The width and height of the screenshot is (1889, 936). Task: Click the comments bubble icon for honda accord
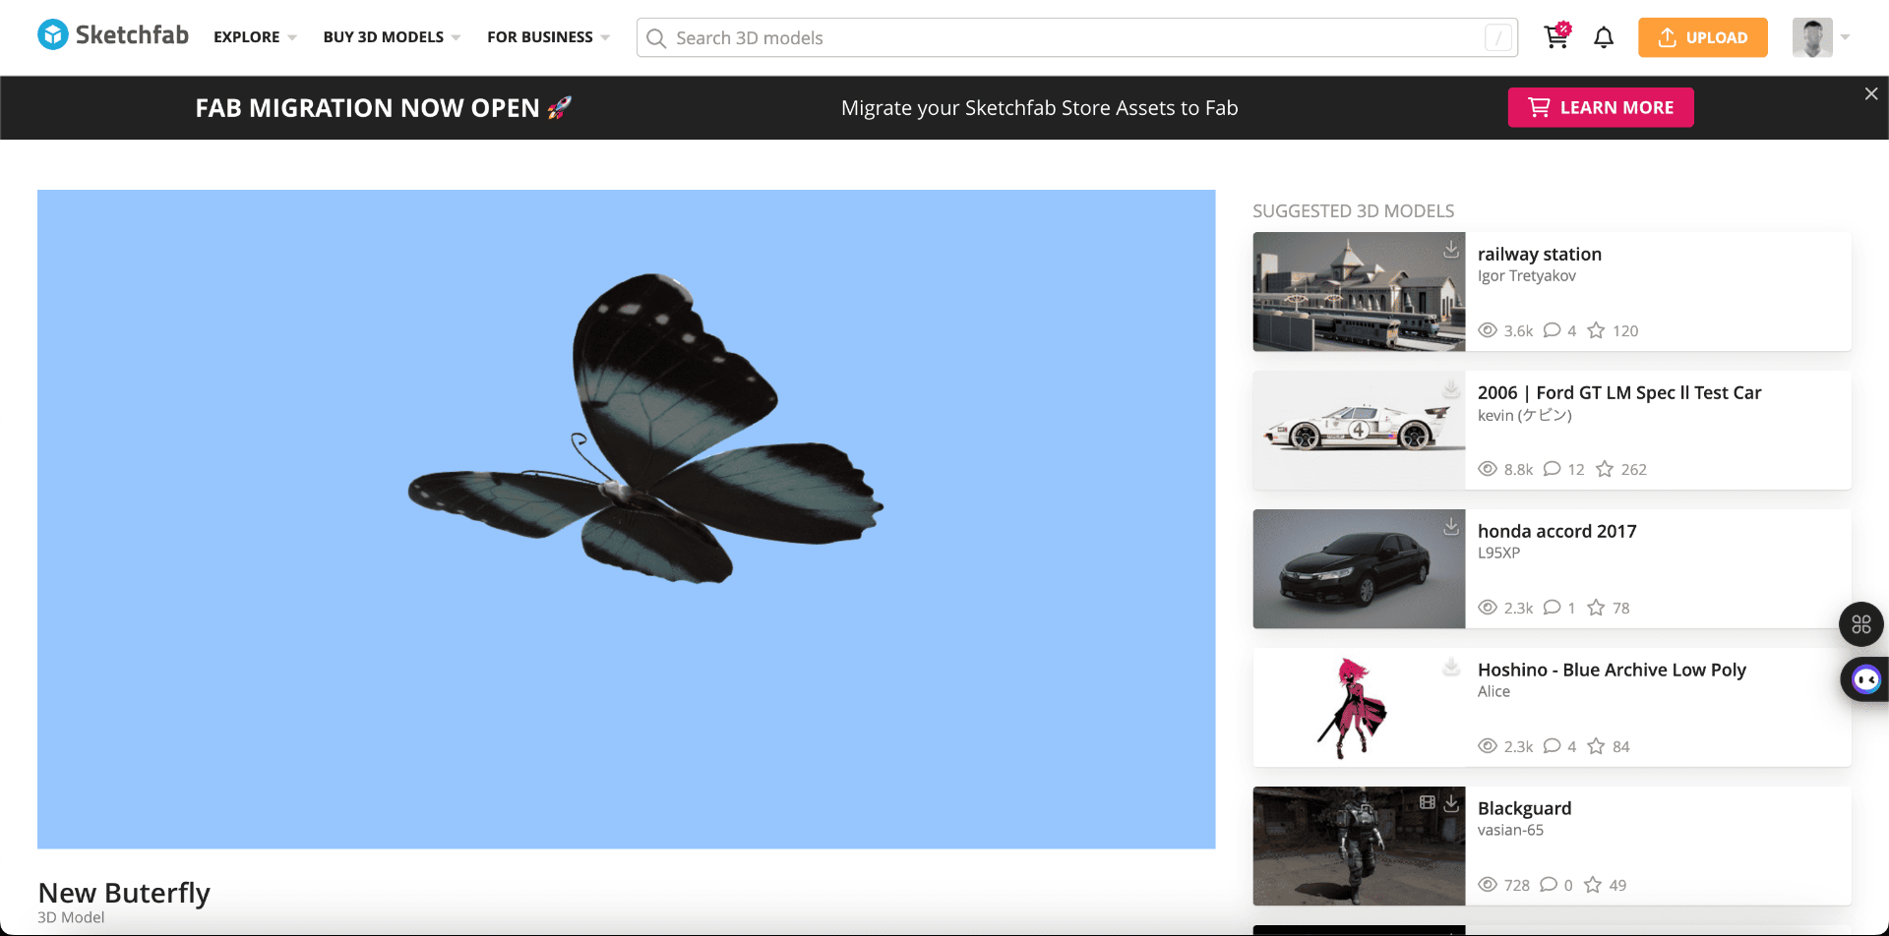[x=1553, y=608]
